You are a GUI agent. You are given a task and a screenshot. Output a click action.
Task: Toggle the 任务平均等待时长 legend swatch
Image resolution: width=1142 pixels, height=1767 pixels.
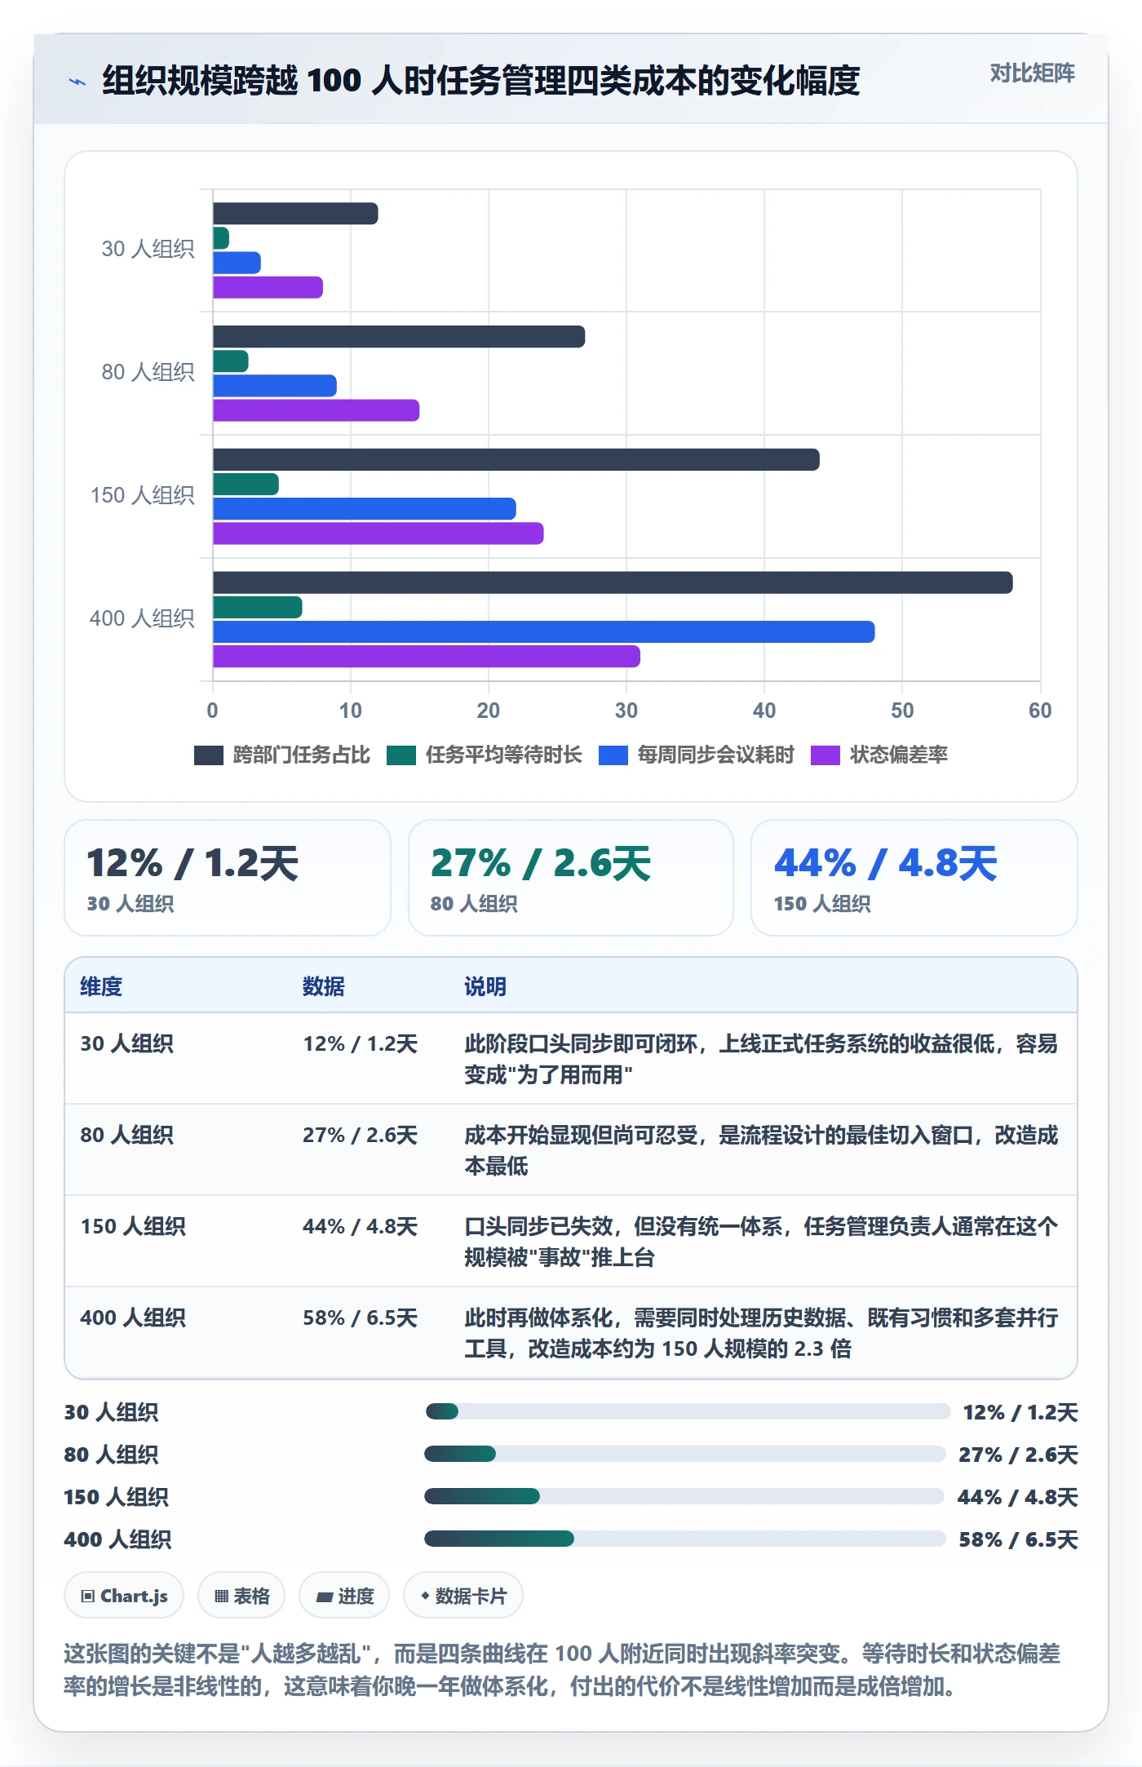(x=401, y=755)
